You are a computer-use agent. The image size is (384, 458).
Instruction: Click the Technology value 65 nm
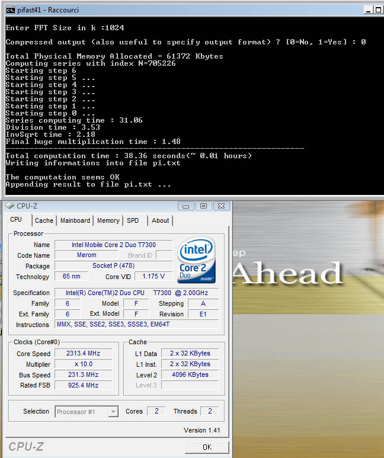(71, 276)
